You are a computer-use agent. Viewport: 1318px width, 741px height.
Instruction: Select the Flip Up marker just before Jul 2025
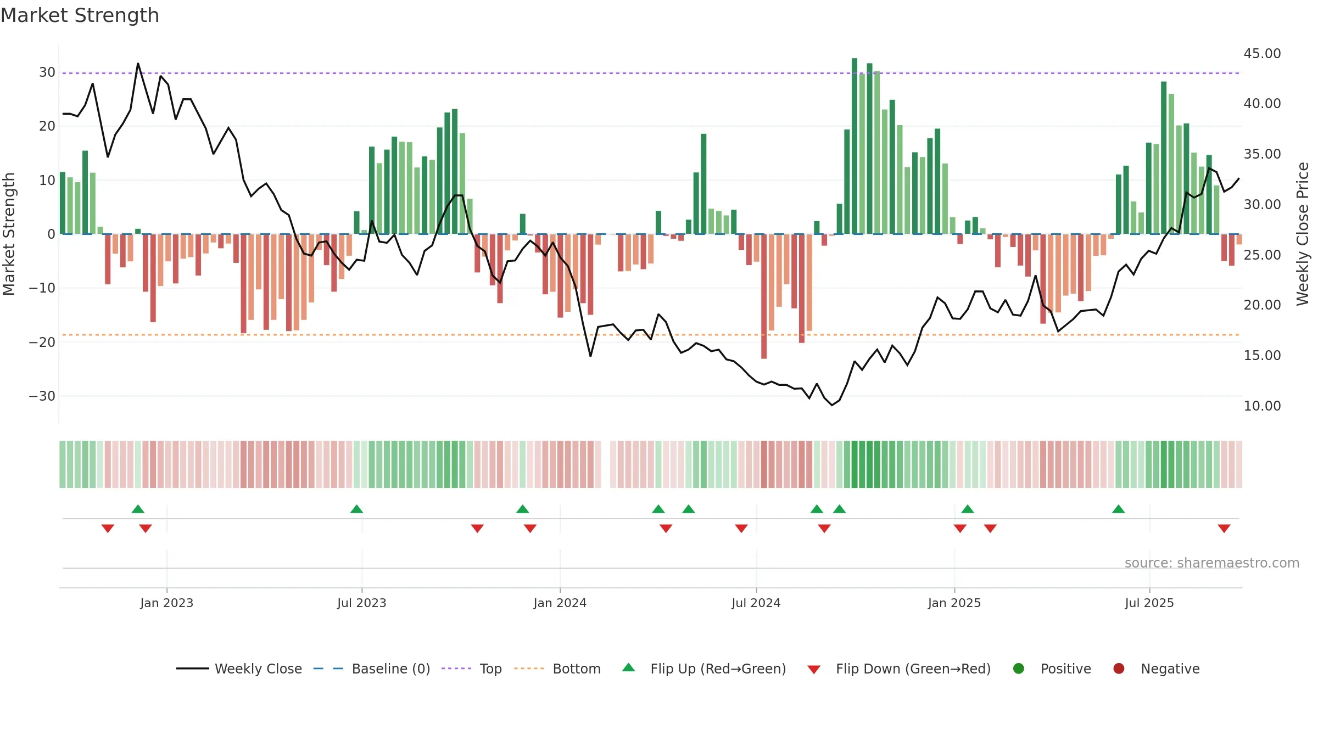coord(1119,509)
